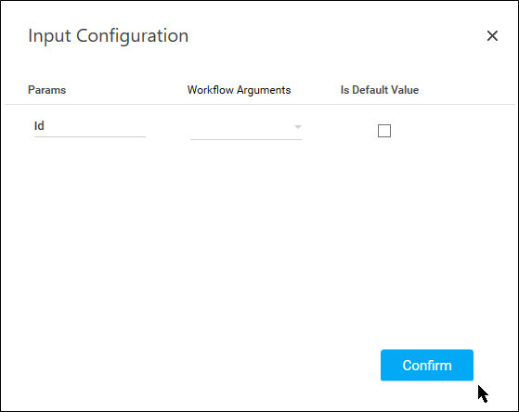519x412 pixels.
Task: Select the small gray dropdown triangle
Action: (x=297, y=127)
